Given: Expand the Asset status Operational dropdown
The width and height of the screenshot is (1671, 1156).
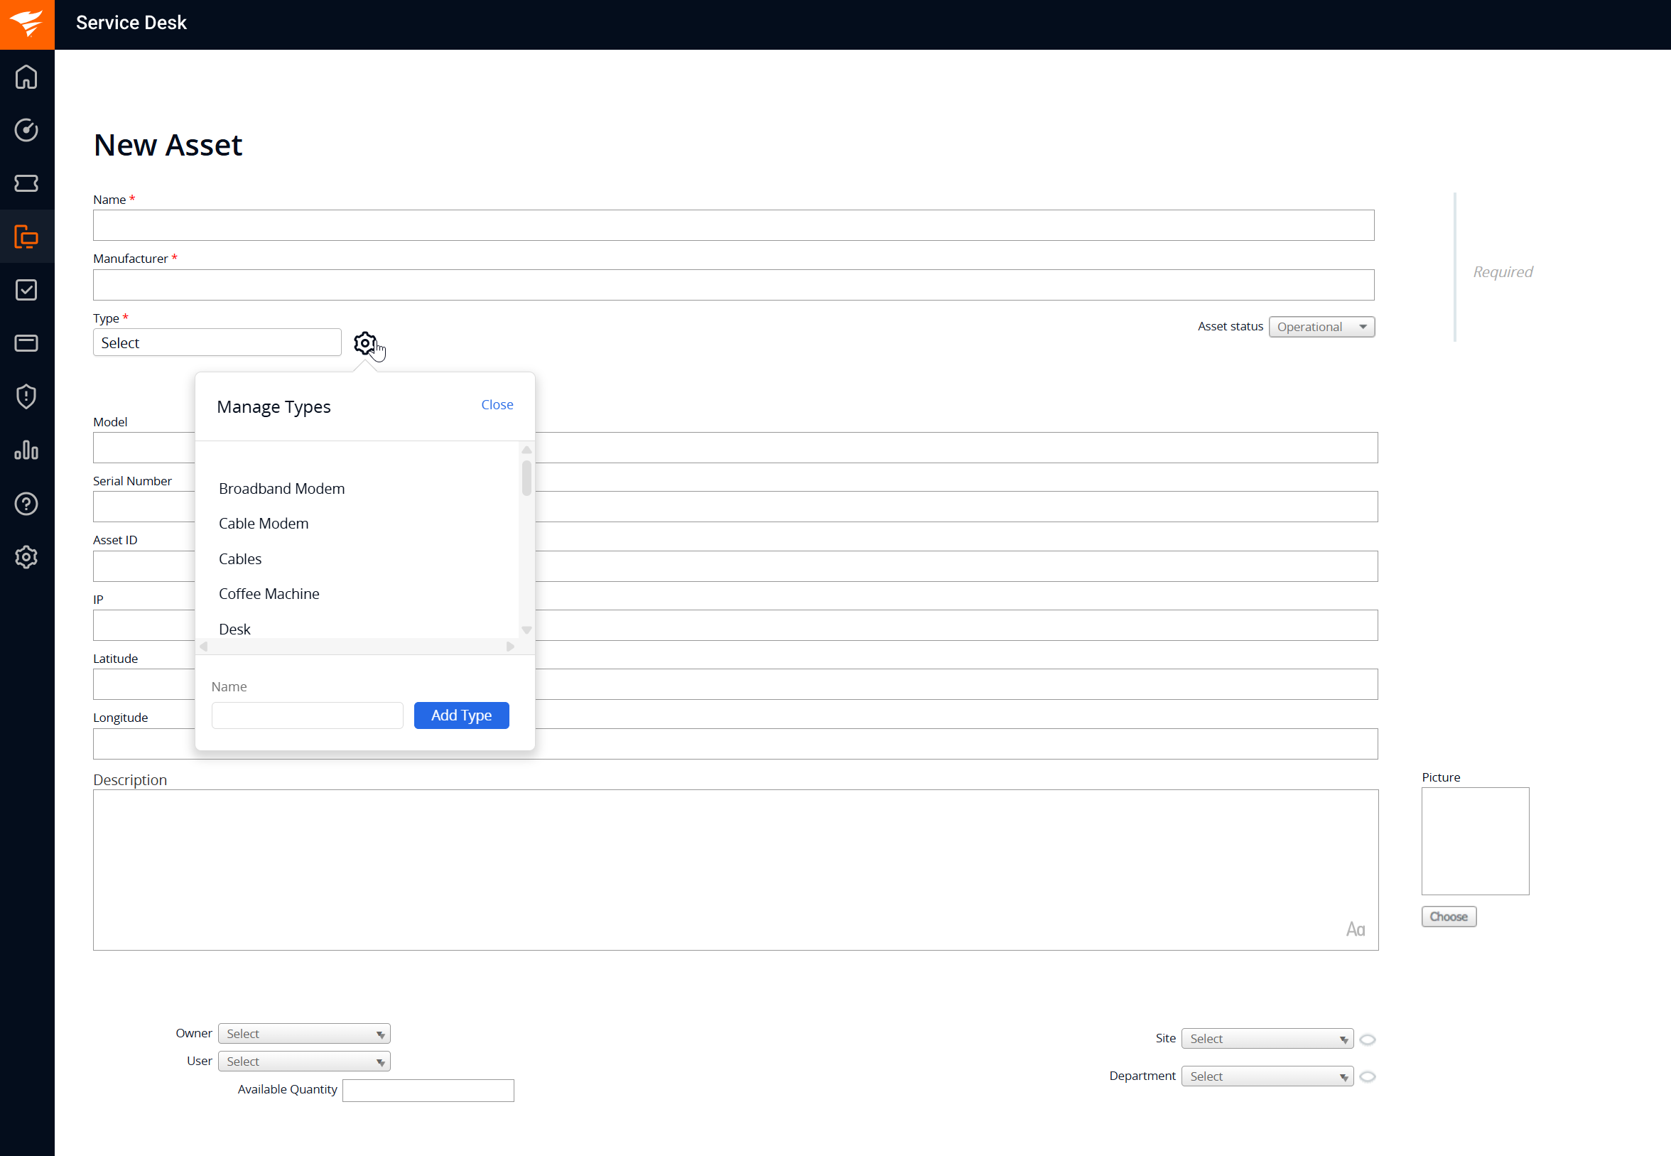Looking at the screenshot, I should 1321,327.
